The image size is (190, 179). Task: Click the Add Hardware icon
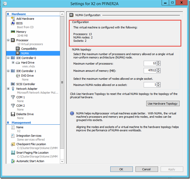tap(13, 19)
